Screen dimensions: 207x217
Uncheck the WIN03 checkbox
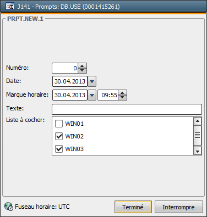(x=59, y=149)
